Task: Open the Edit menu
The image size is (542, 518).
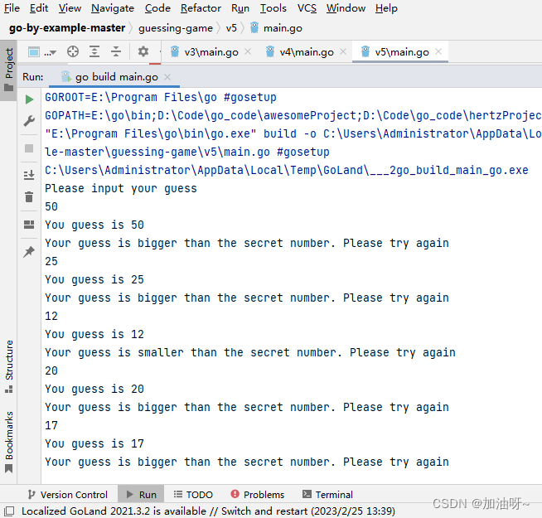Action: point(39,8)
